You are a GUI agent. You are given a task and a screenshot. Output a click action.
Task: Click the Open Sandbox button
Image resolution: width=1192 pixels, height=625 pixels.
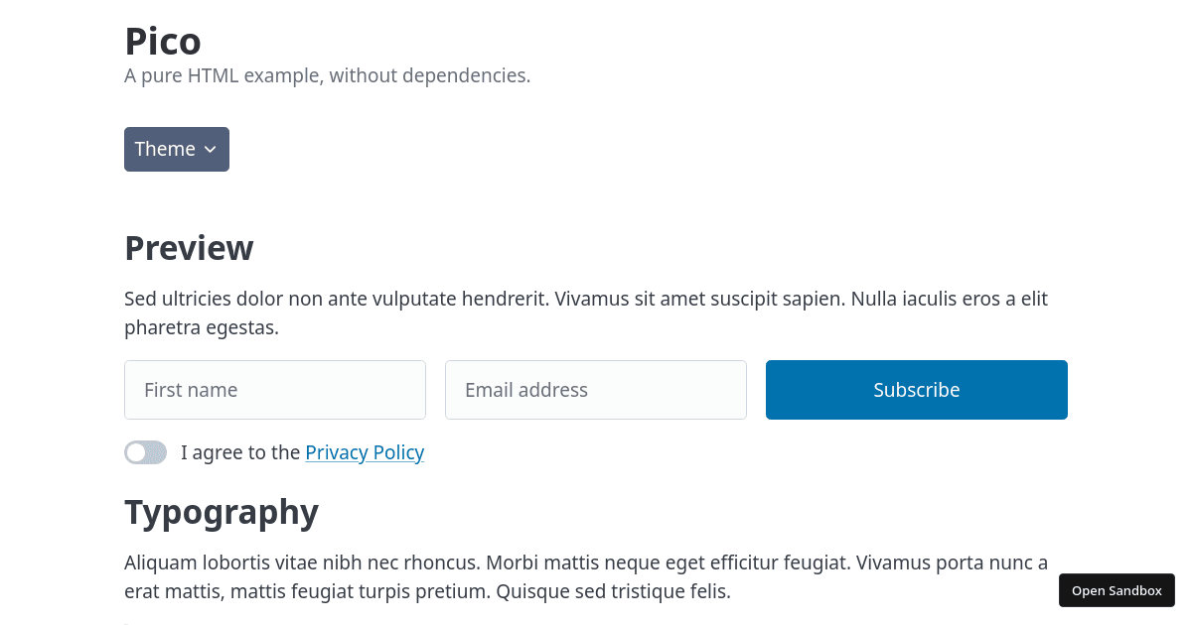tap(1117, 590)
